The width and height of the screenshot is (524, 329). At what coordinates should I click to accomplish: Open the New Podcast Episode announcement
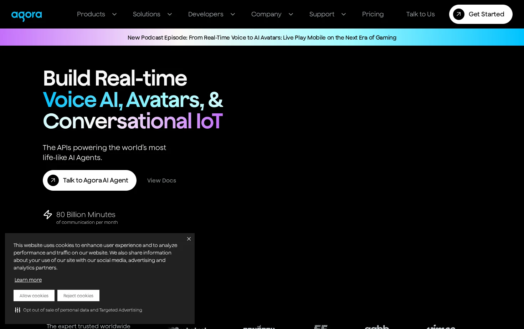(x=262, y=37)
